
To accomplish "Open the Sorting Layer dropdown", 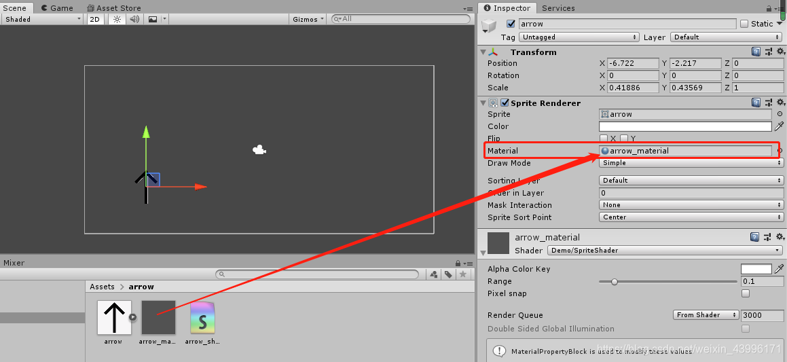I will (x=691, y=180).
